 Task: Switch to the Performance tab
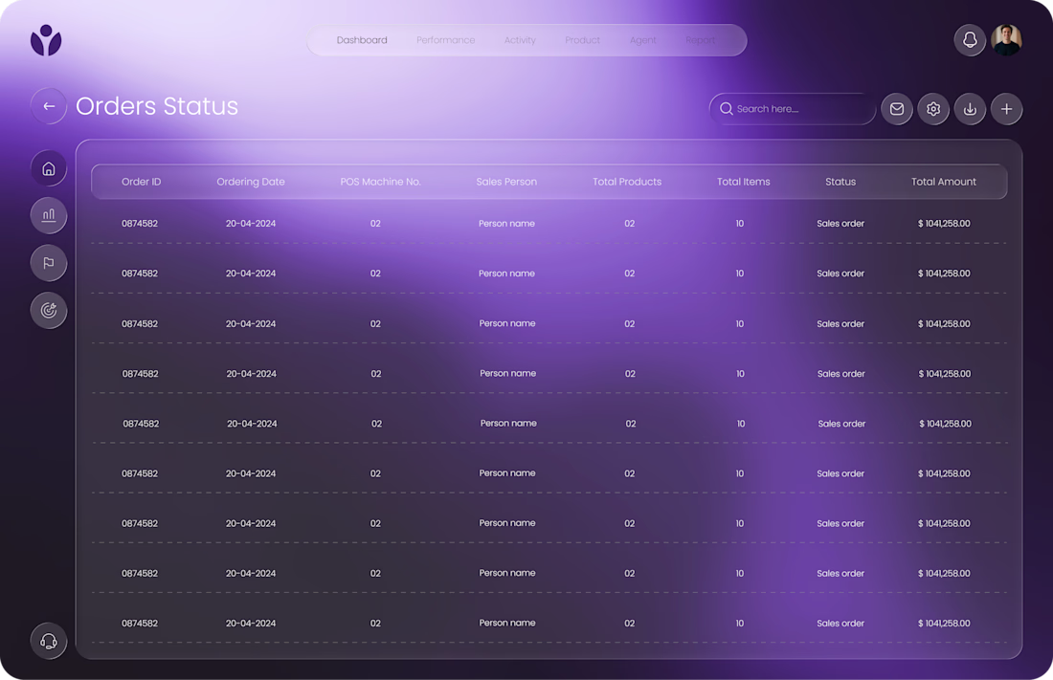tap(445, 40)
